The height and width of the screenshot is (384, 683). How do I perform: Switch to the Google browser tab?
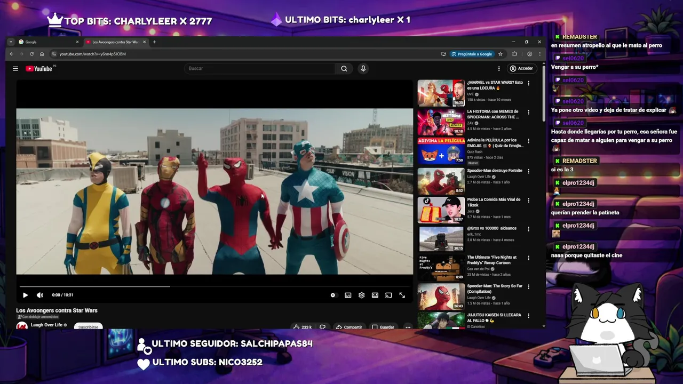[x=48, y=42]
